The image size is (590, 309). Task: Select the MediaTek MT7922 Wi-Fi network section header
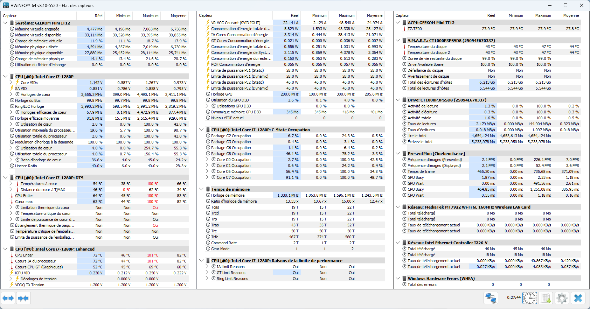[469, 207]
